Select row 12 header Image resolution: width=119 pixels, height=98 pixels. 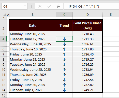coord(3,80)
